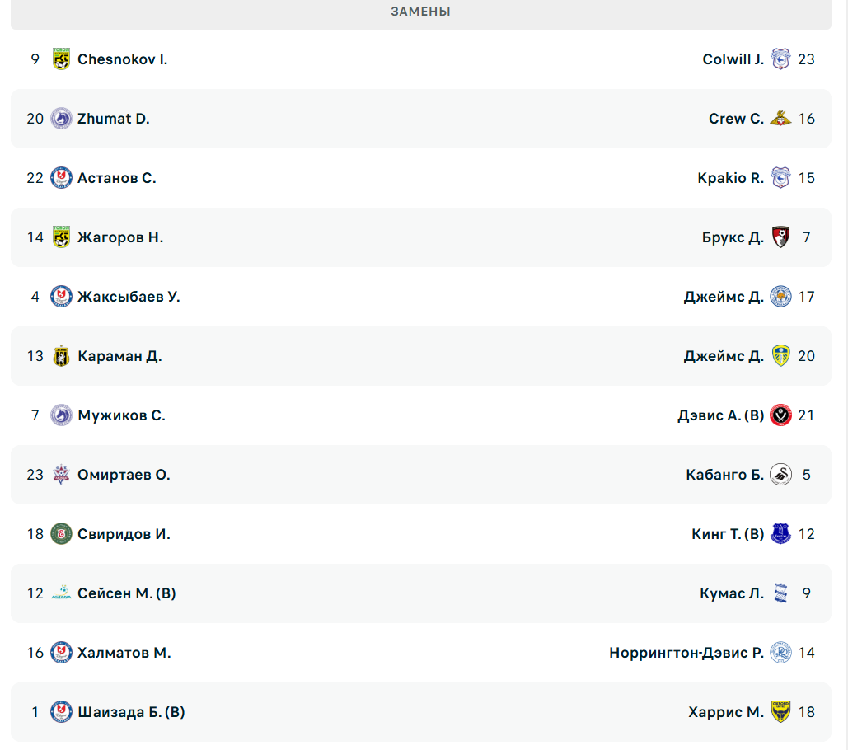Click the Doncaster crest beside Crew C.
Image resolution: width=848 pixels, height=750 pixels.
pos(780,119)
